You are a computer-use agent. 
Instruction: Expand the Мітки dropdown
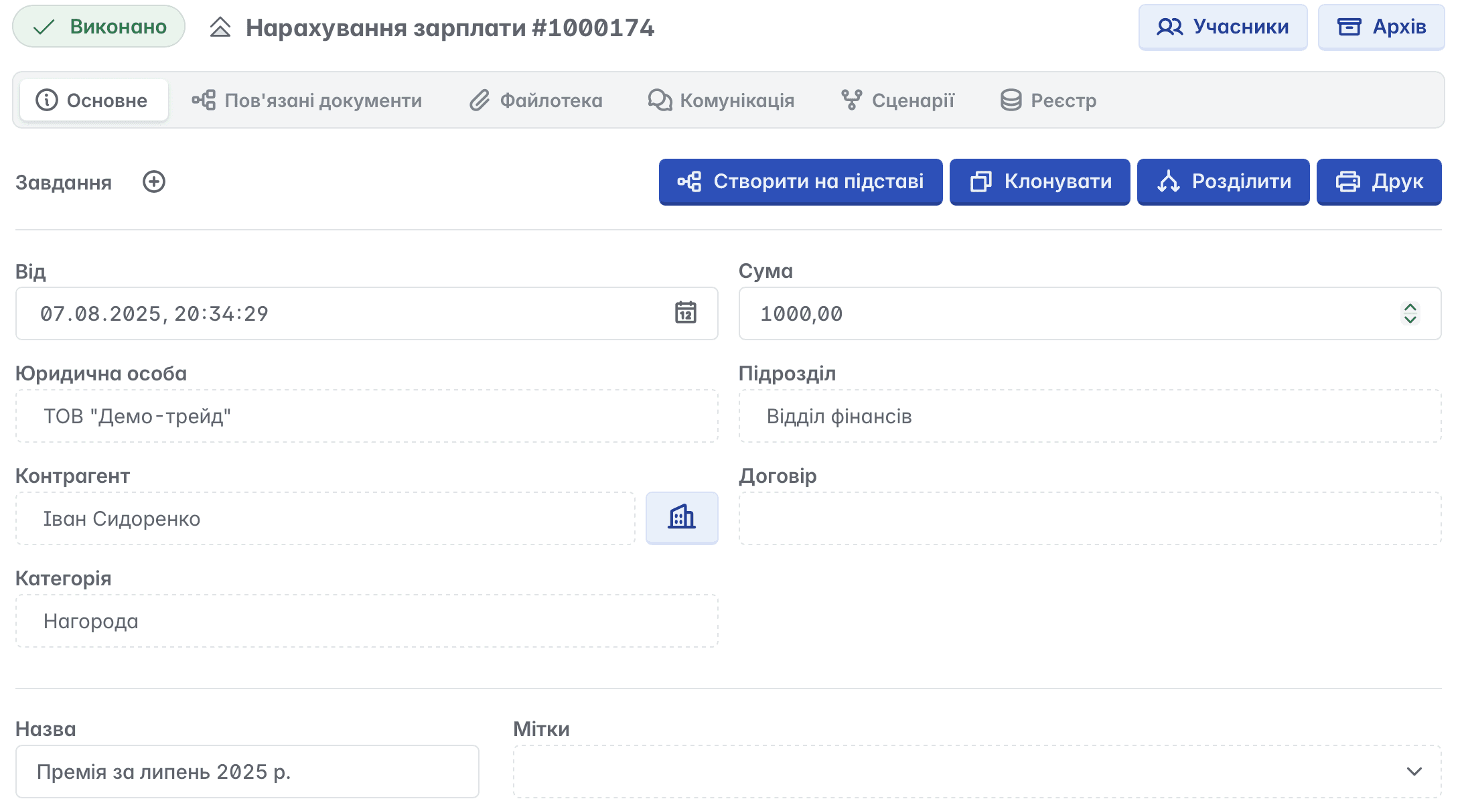click(x=1414, y=771)
